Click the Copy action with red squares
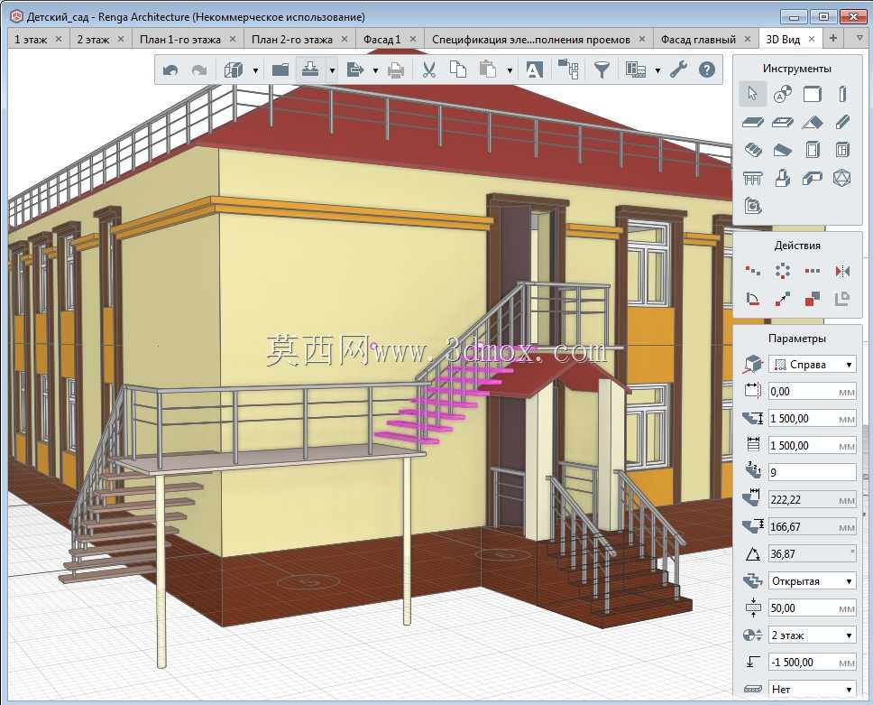This screenshot has width=873, height=705. click(x=813, y=300)
